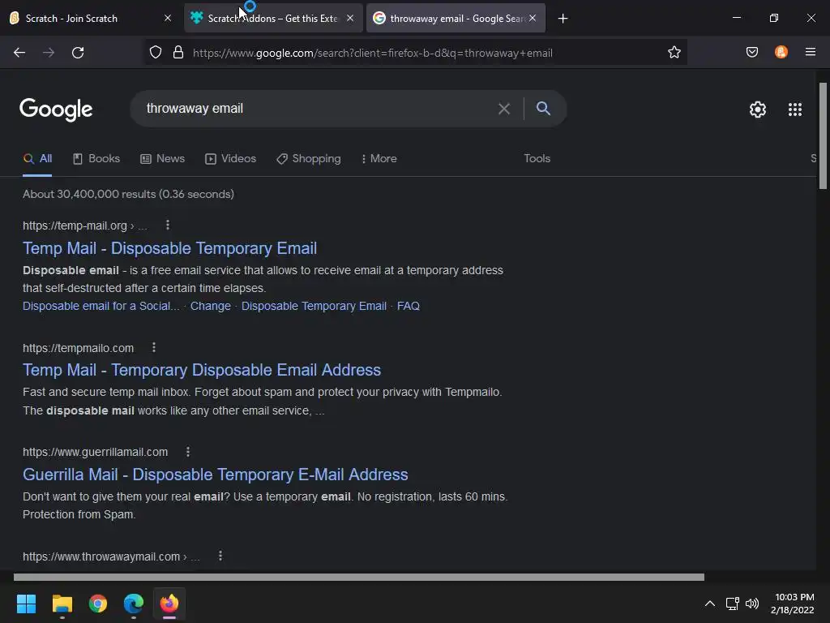The width and height of the screenshot is (830, 623).
Task: Close the throwaway email search tab
Action: coord(533,19)
